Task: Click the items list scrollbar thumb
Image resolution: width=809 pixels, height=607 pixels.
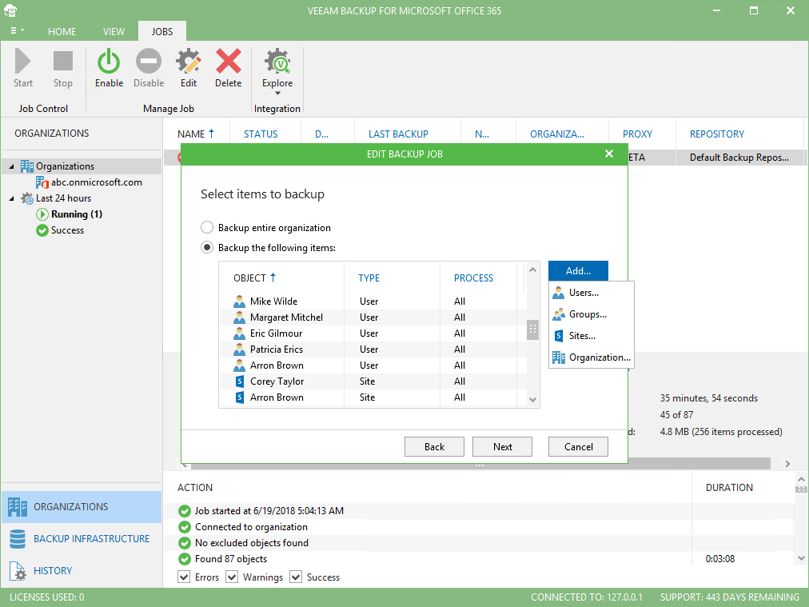Action: coord(532,329)
